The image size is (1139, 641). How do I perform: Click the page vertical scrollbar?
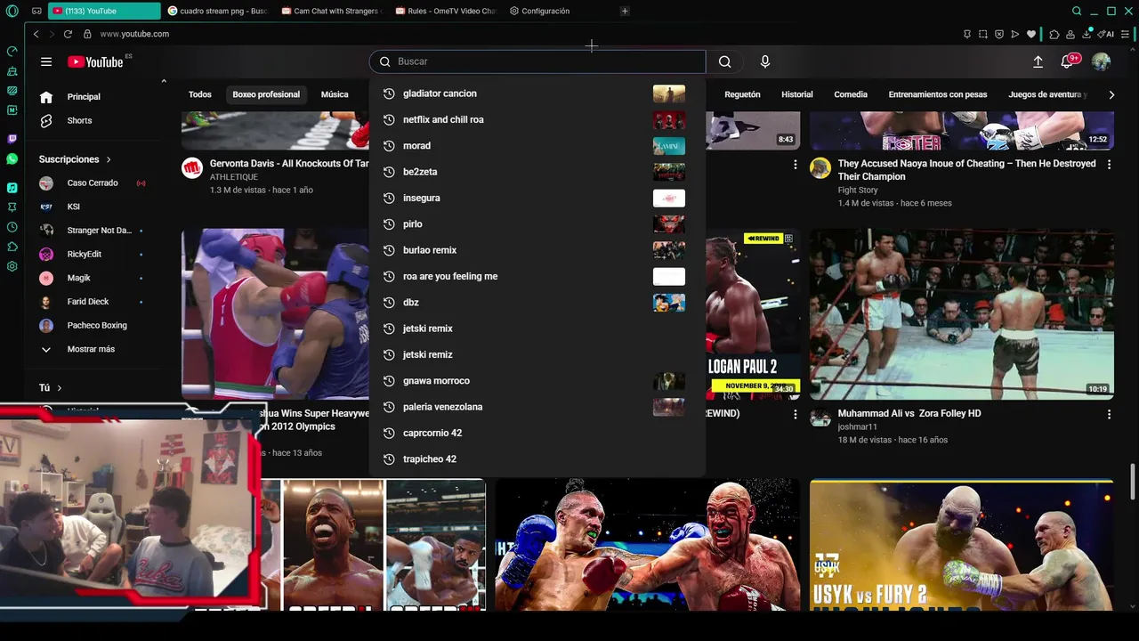(x=1133, y=481)
